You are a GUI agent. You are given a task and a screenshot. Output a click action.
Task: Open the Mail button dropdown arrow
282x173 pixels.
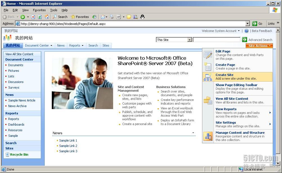click(x=106, y=17)
